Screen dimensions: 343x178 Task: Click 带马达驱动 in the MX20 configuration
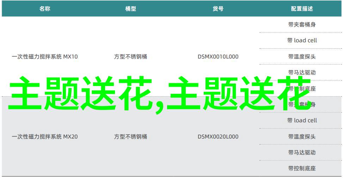302,152
